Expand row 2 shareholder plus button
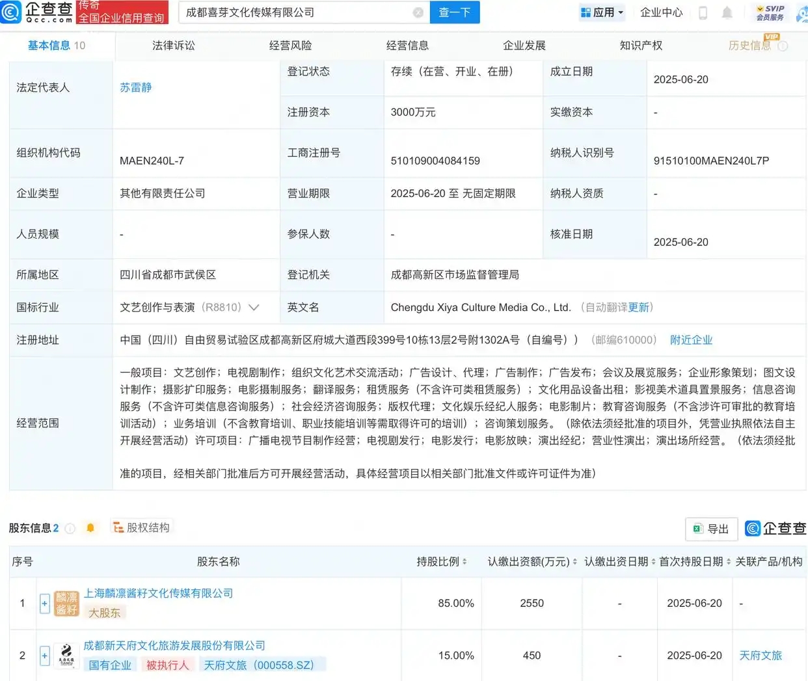Viewport: 808px width, 681px height. pyautogui.click(x=44, y=656)
